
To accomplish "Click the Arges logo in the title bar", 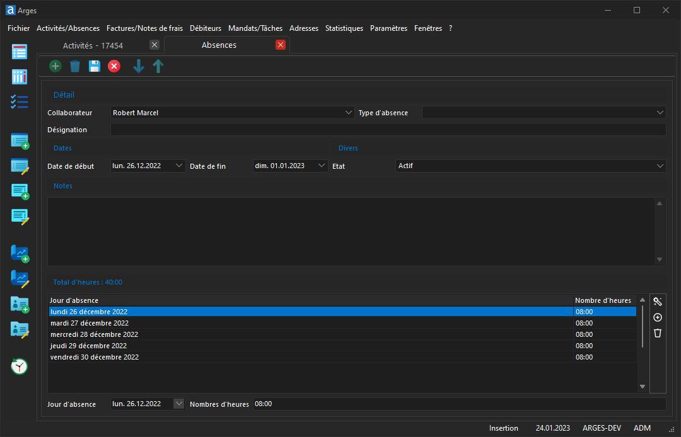I will pyautogui.click(x=11, y=10).
